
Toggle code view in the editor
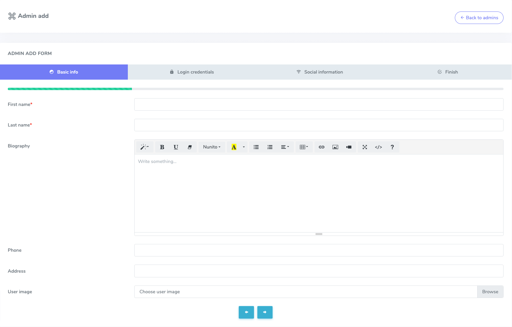pos(378,147)
